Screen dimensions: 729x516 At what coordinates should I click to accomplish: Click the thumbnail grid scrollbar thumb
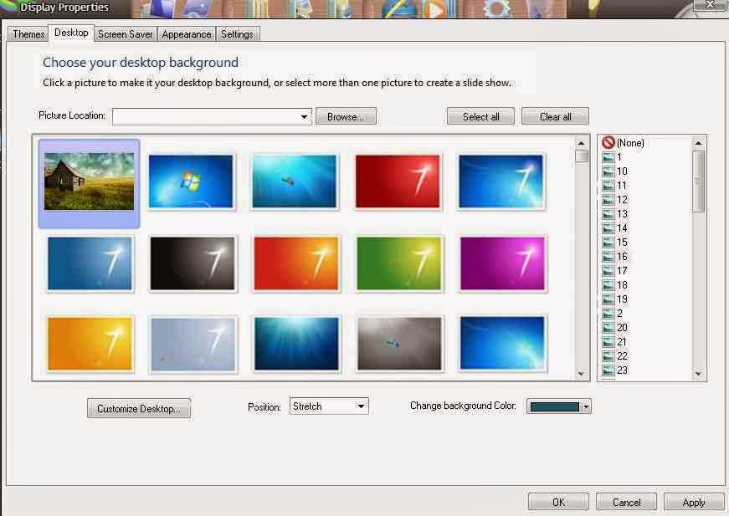tap(581, 156)
